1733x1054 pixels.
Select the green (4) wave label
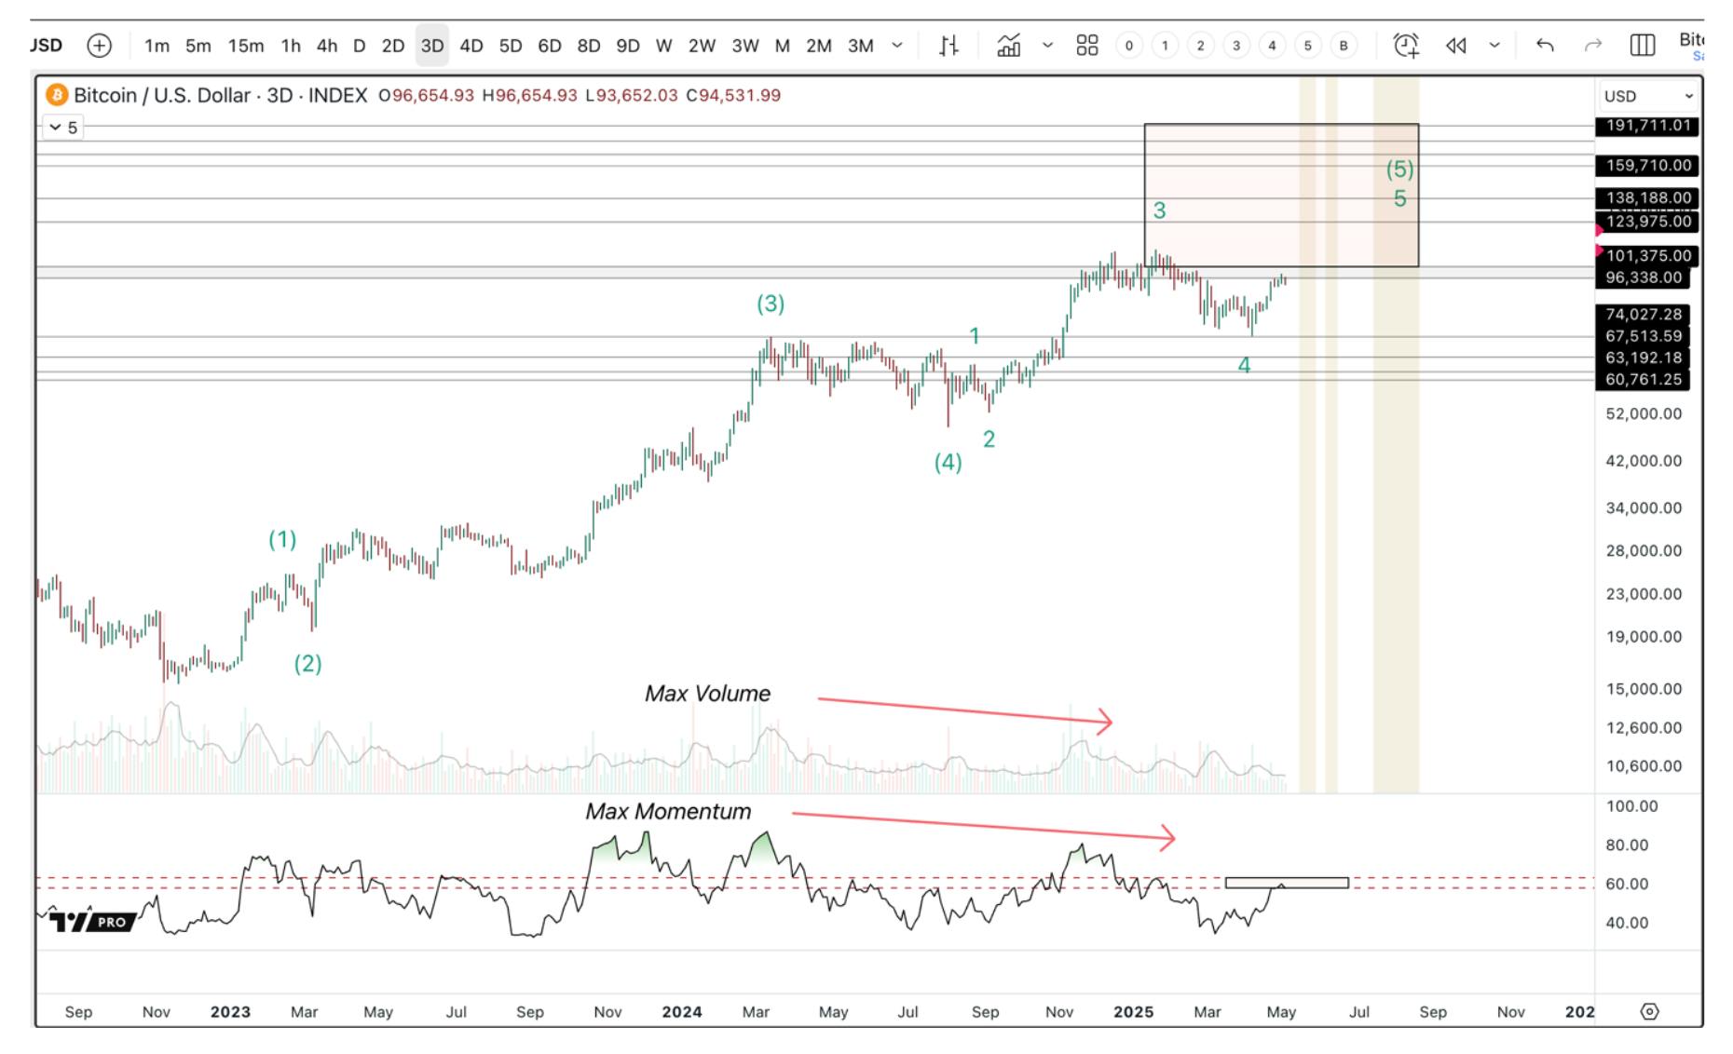[948, 463]
